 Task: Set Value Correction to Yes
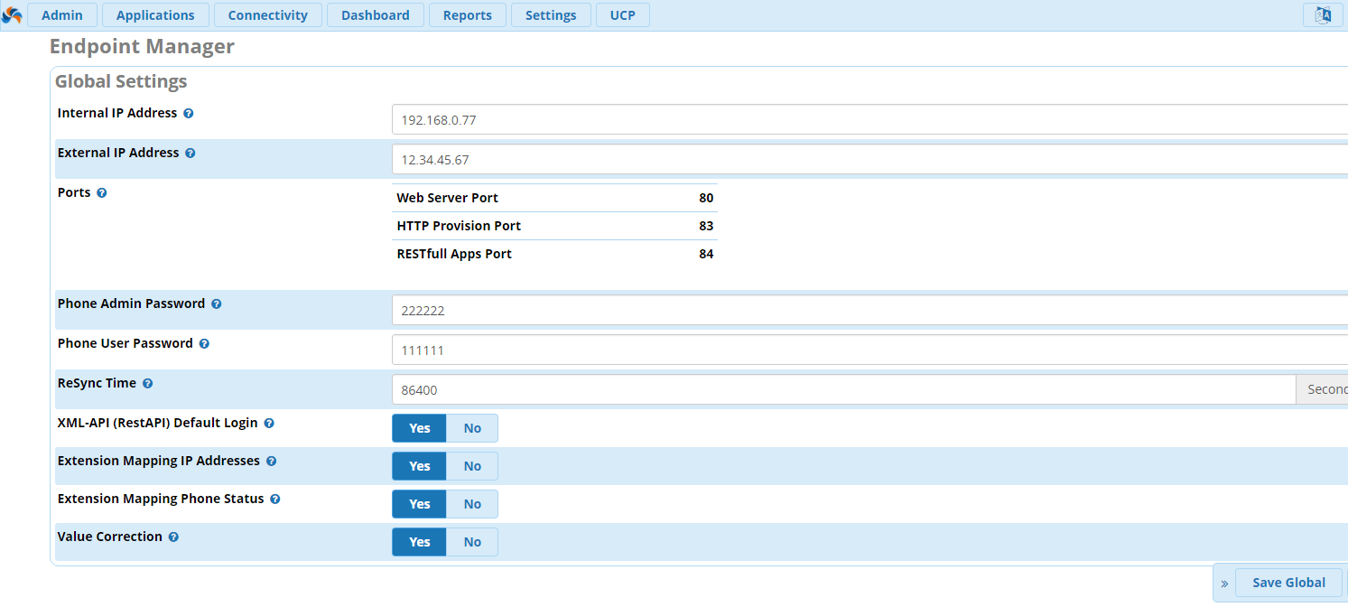tap(419, 542)
